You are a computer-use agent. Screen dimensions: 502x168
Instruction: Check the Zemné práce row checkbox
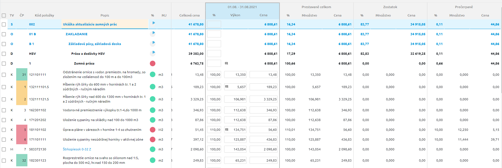(x=4, y=63)
